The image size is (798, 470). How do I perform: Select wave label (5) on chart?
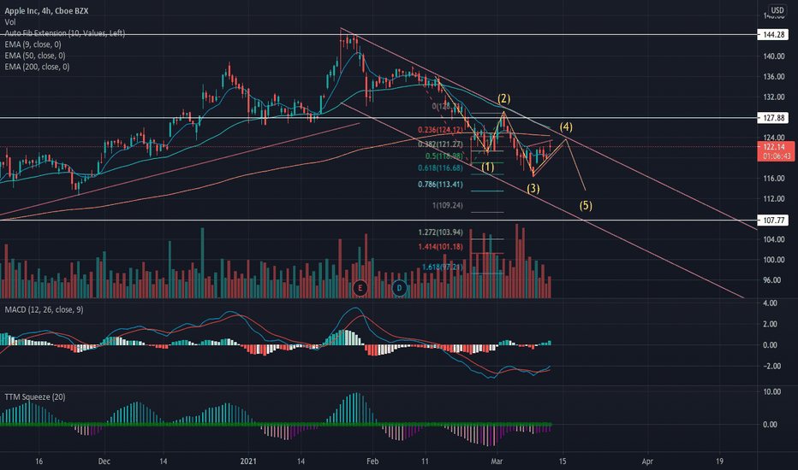(586, 205)
